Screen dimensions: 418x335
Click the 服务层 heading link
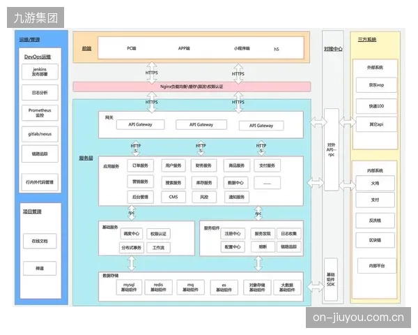point(86,158)
